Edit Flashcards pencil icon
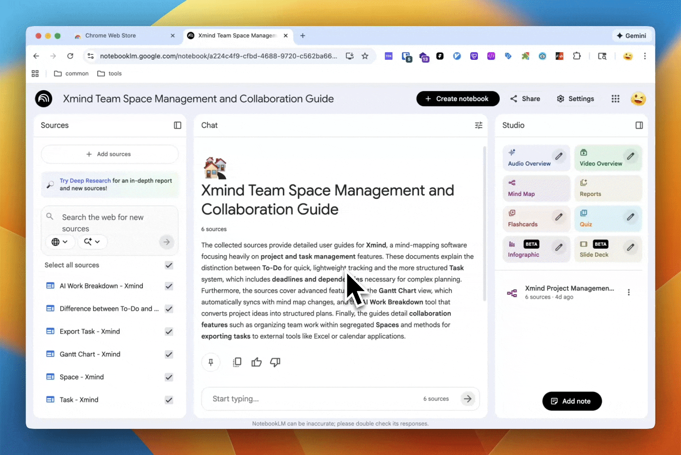 coord(559,217)
